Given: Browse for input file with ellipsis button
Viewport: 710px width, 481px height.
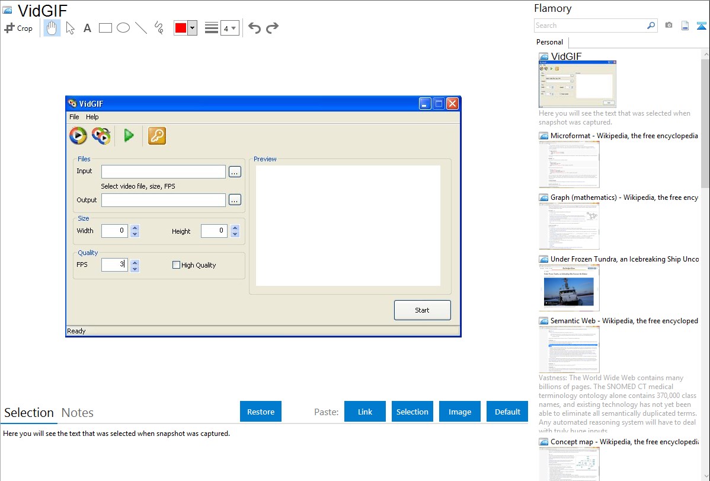Looking at the screenshot, I should coord(235,172).
